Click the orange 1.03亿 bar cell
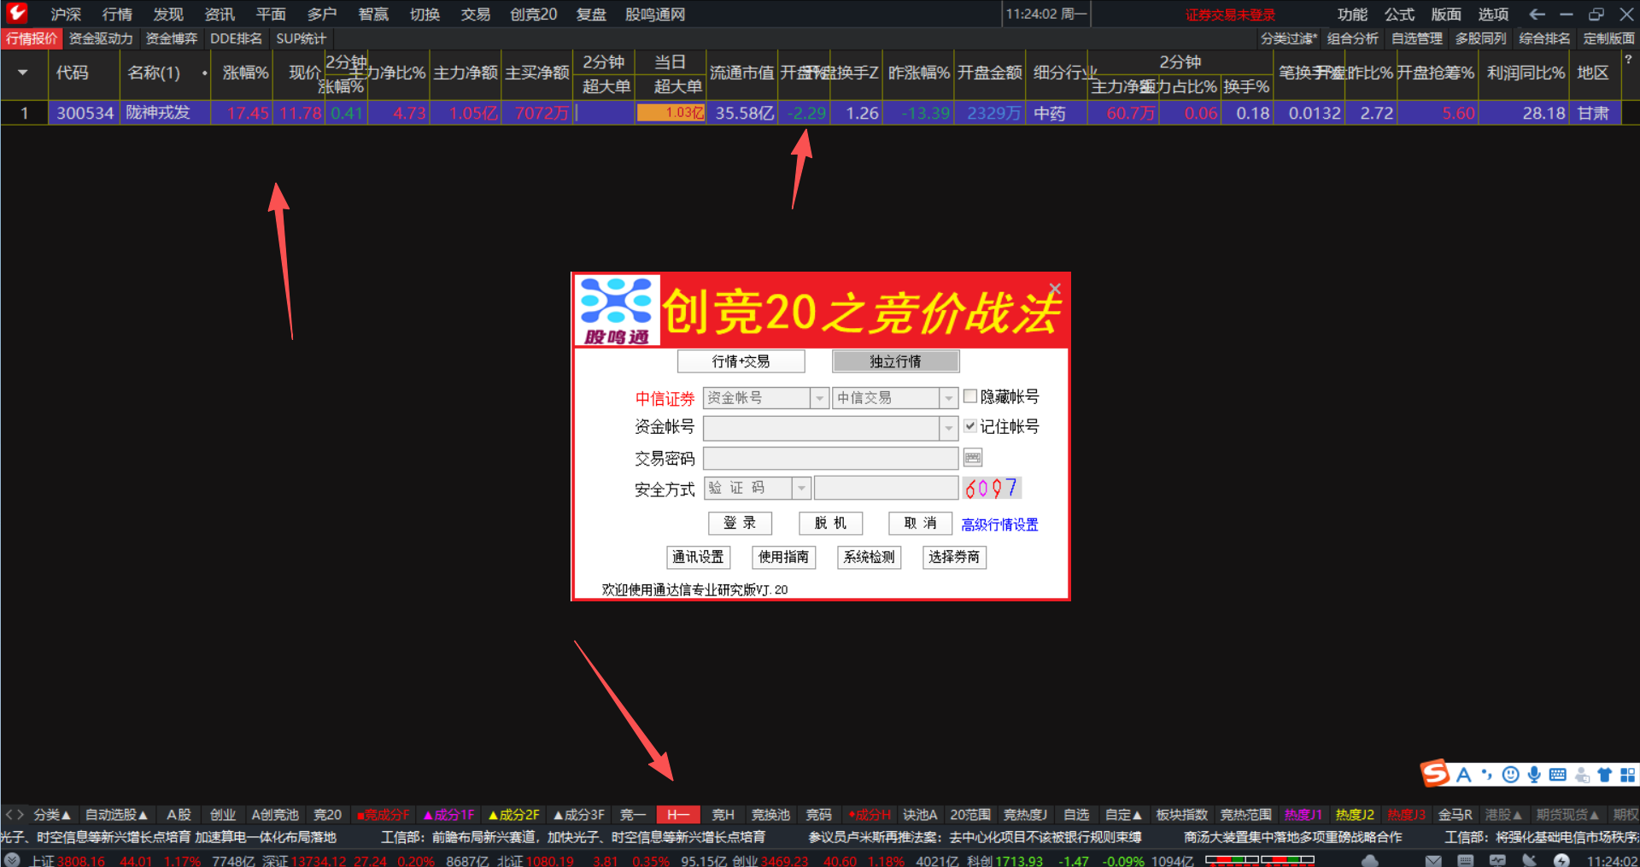Screen dimensions: 1640x867 [x=671, y=113]
